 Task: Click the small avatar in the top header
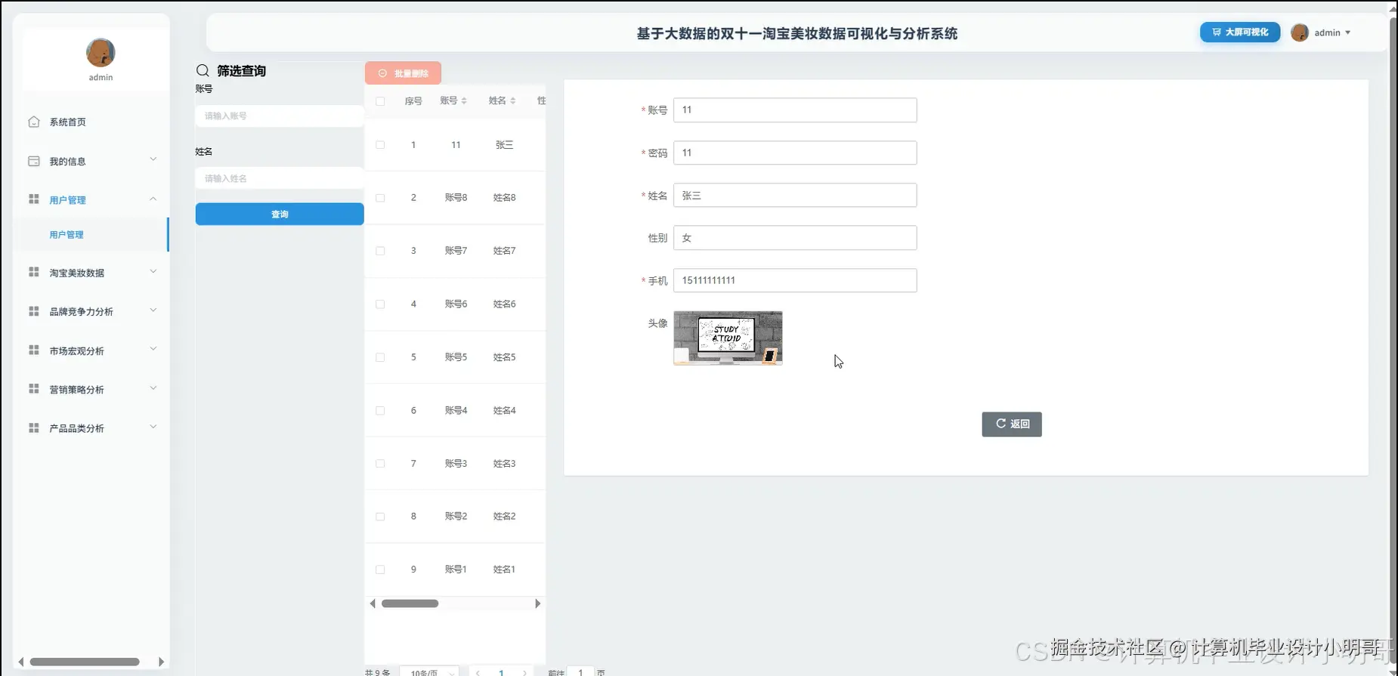[x=1300, y=32]
